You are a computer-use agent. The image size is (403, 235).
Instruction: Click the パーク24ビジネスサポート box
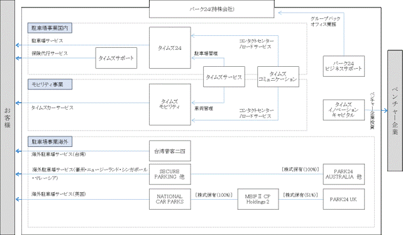click(x=344, y=66)
